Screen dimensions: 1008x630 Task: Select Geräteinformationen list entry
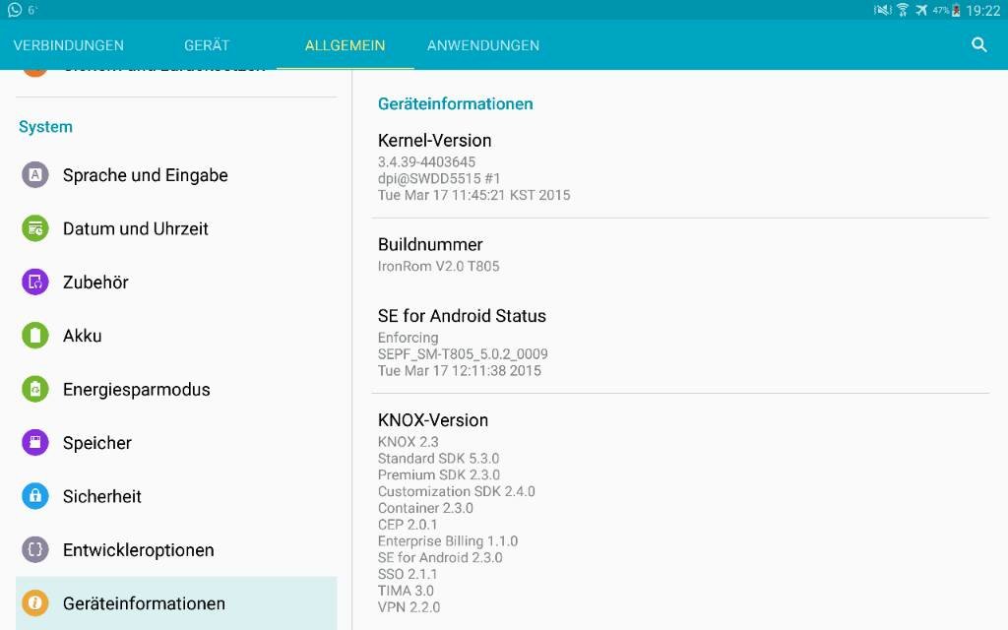[176, 603]
